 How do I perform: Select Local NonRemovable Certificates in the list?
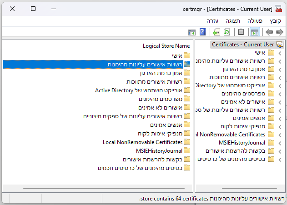[x=142, y=142]
